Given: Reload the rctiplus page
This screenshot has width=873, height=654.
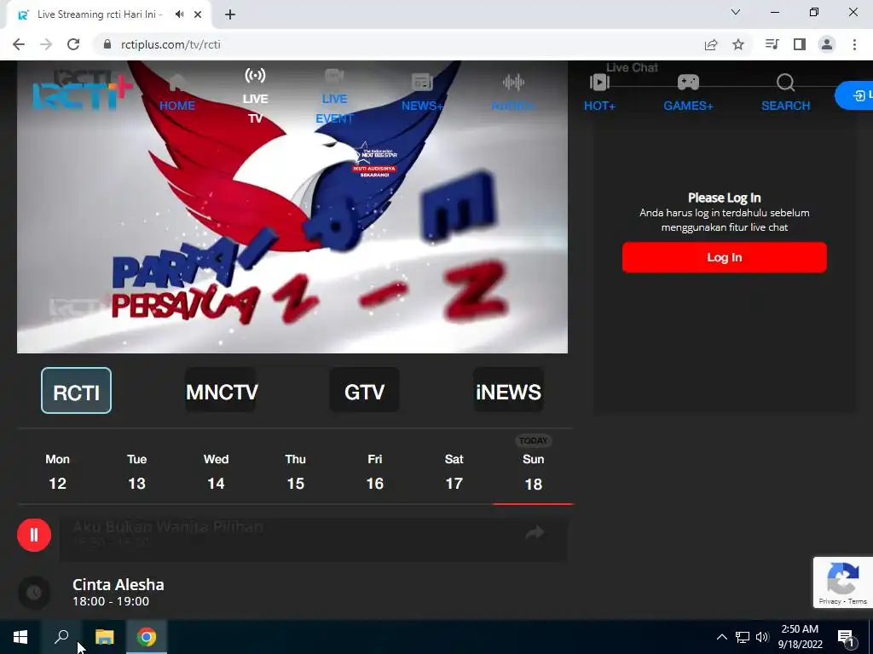Looking at the screenshot, I should [73, 44].
